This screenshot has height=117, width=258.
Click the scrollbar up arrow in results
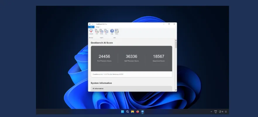(176, 41)
